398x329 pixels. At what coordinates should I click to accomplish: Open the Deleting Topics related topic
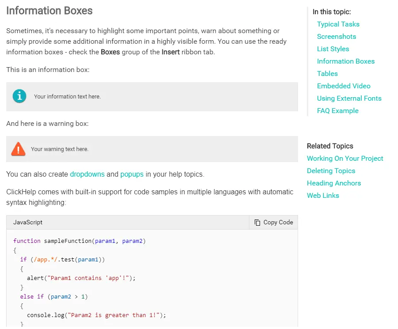pyautogui.click(x=331, y=171)
